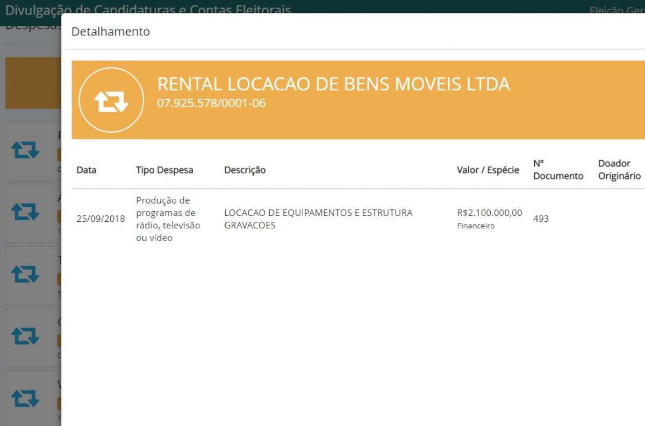The height and width of the screenshot is (426, 645).
Task: Sort by the Data column header
Action: 87,170
